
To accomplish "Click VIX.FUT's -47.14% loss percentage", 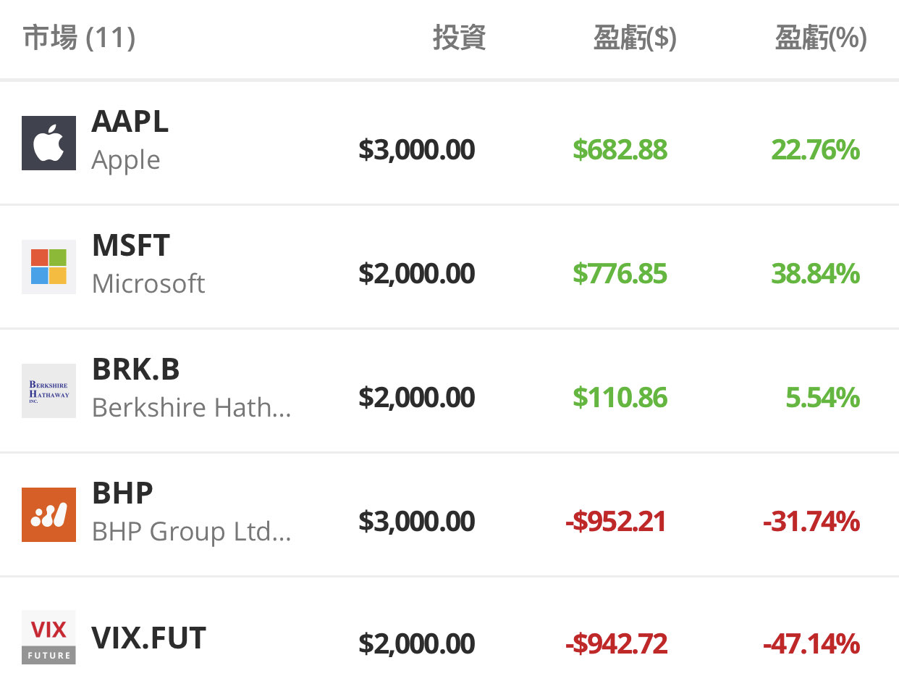I will tap(811, 644).
